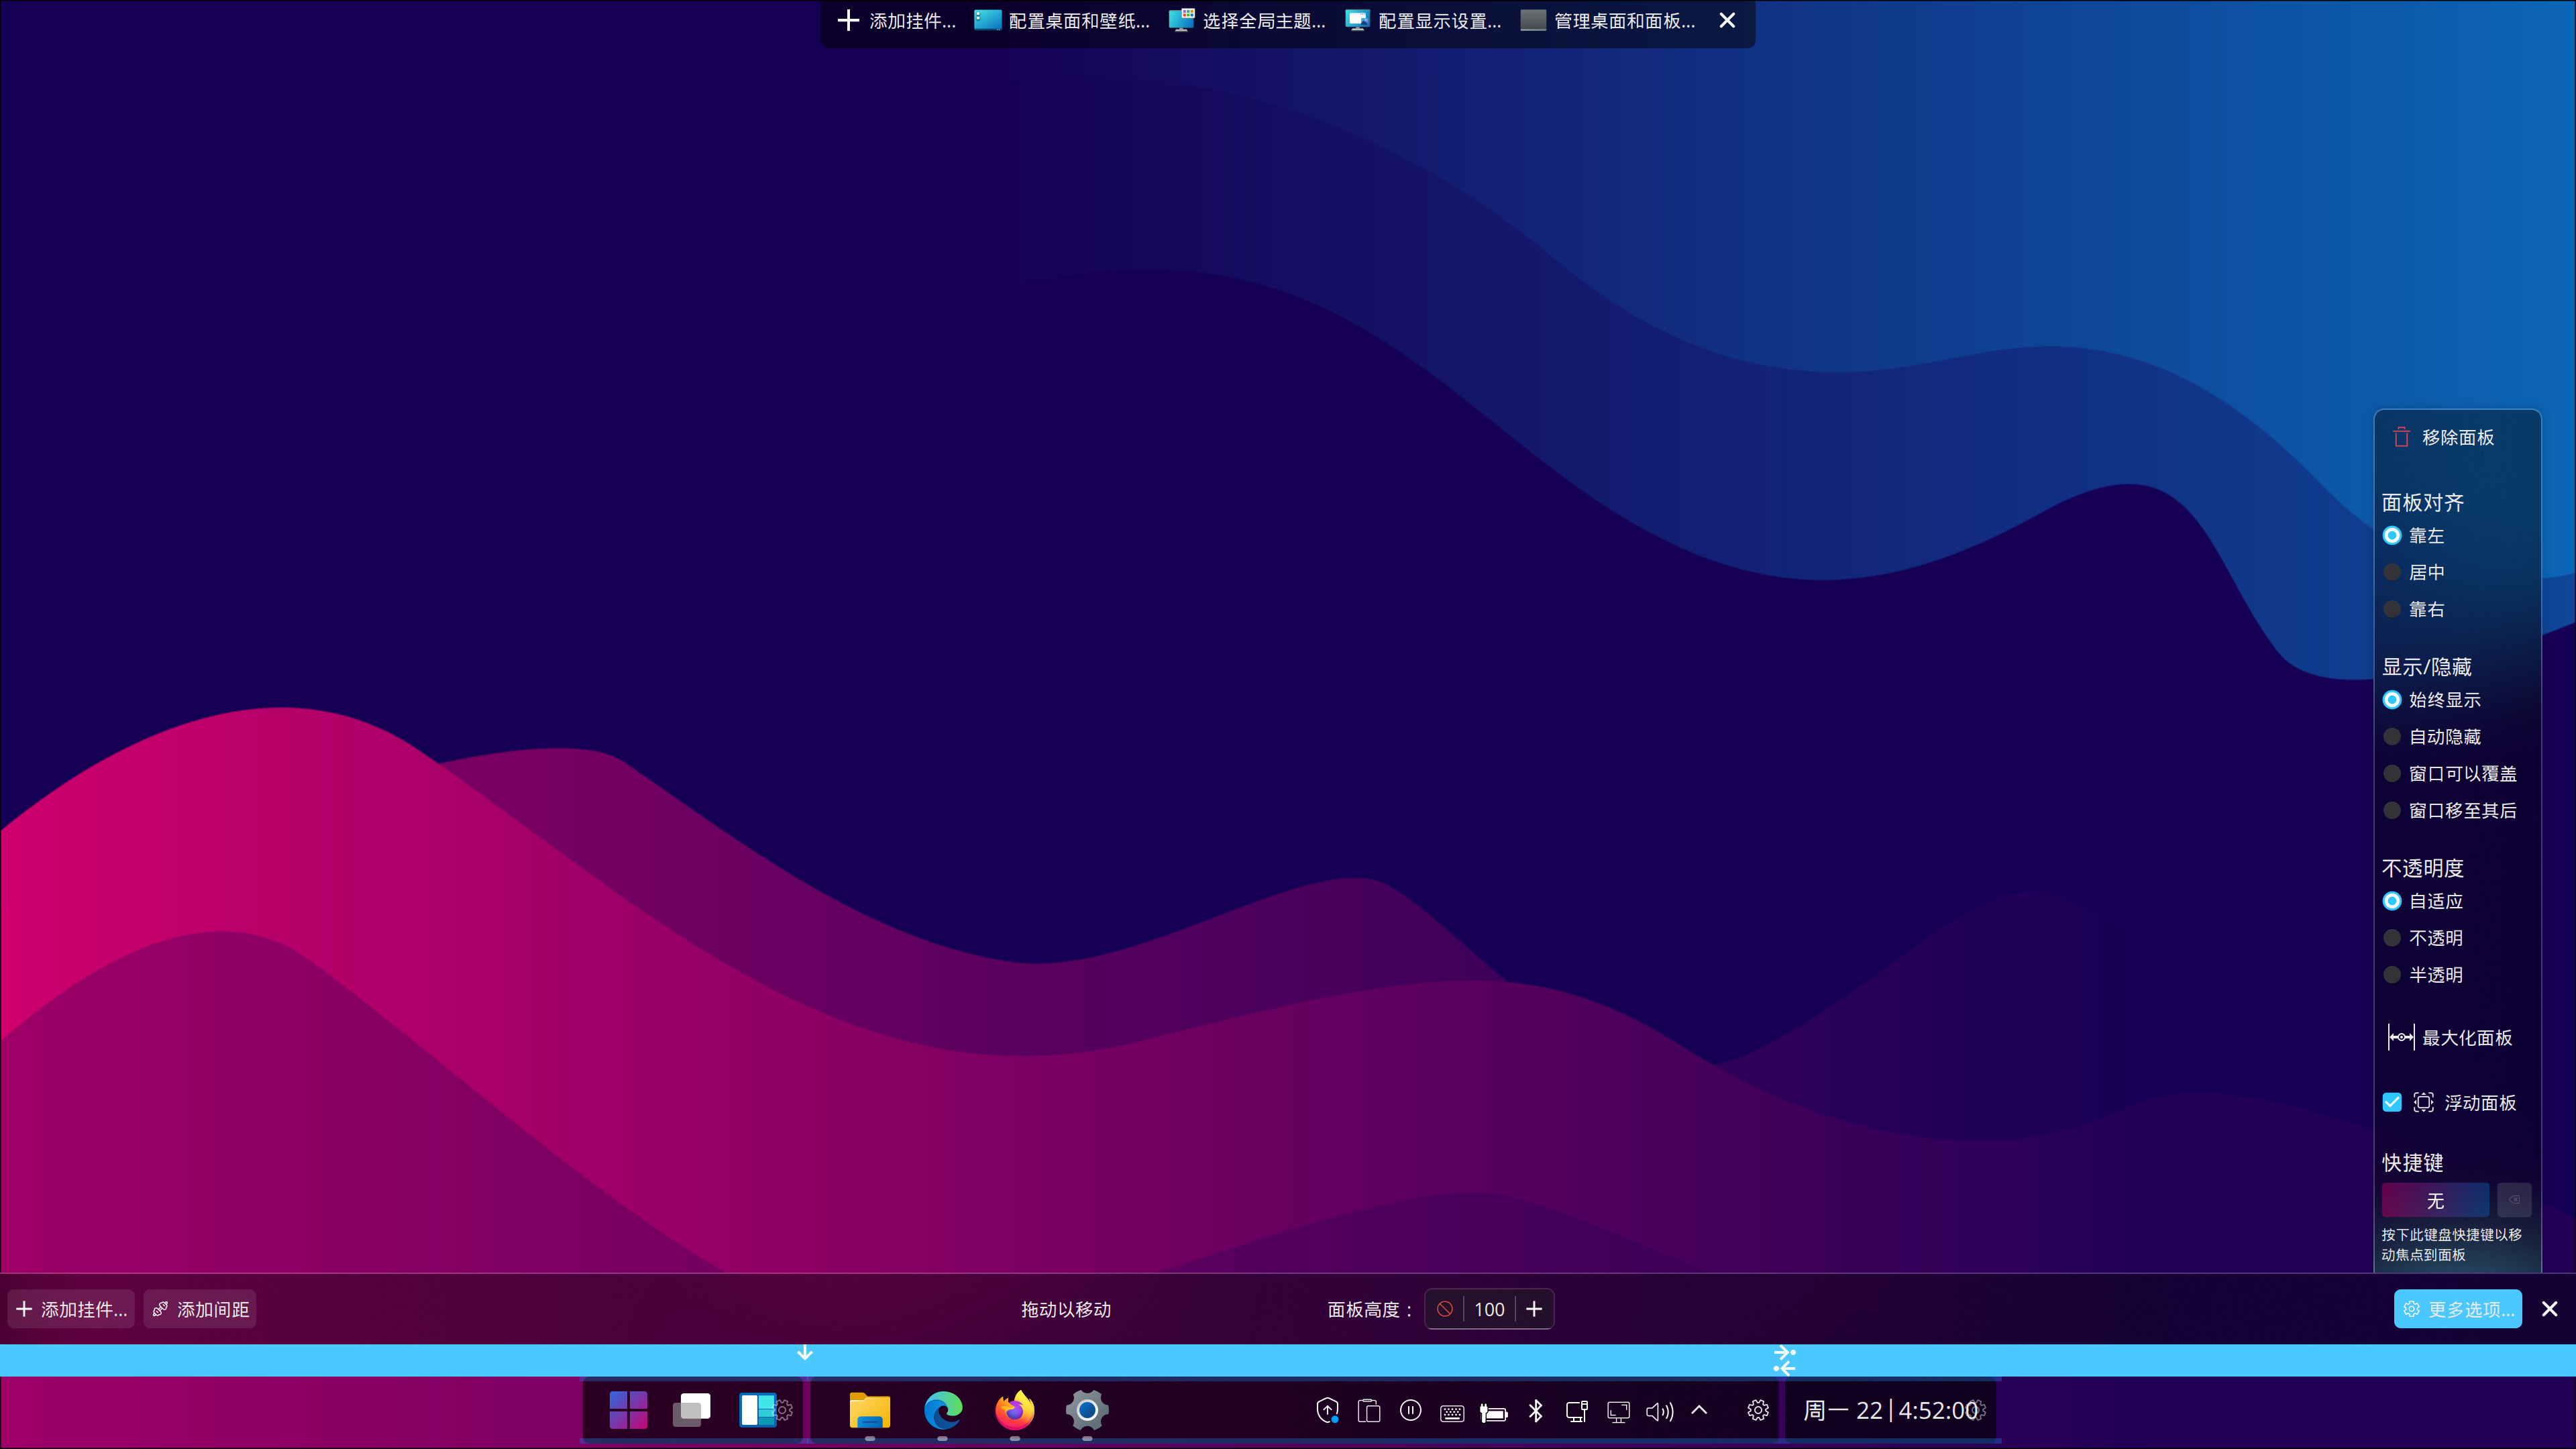Open 配置桌面和壁纸 from top toolbar
Screen dimensions: 2576x1449
coord(1062,21)
